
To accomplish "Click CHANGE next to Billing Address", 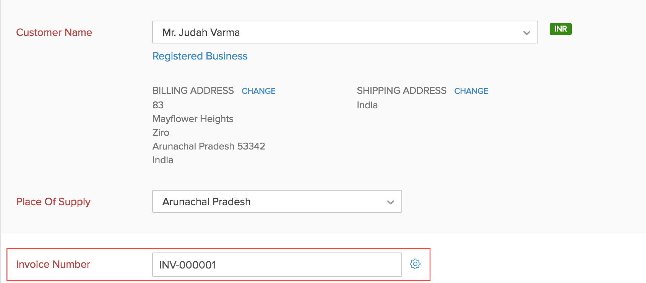I will pyautogui.click(x=258, y=91).
